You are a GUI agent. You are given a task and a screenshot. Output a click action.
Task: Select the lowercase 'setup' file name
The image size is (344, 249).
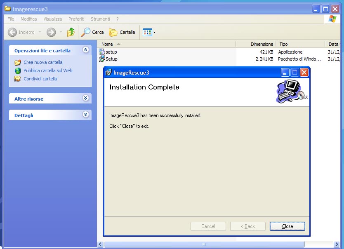[111, 52]
